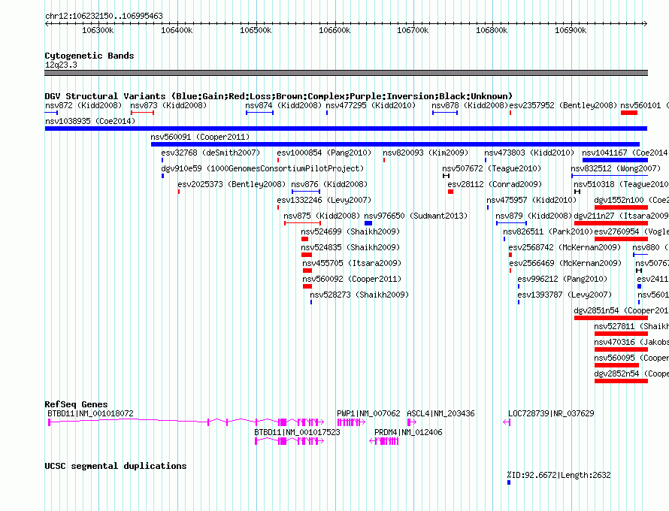
Task: Click the nsv507672 (Teague2010) label
Action: (492, 168)
